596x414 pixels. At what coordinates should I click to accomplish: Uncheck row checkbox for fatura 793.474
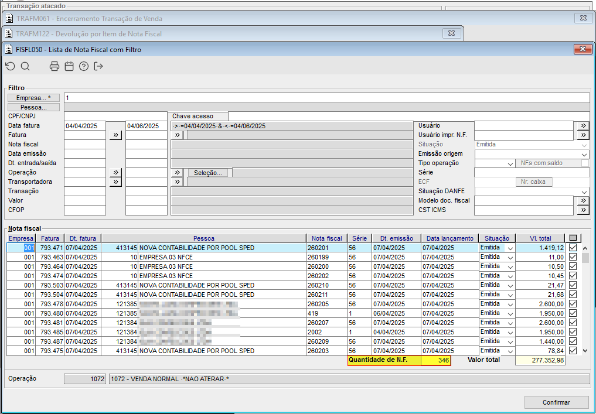click(573, 276)
